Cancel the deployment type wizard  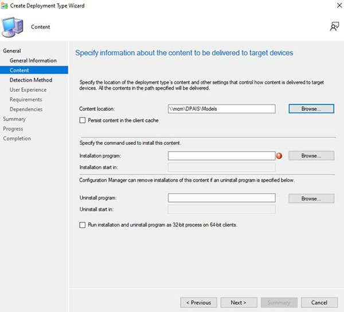tap(319, 302)
